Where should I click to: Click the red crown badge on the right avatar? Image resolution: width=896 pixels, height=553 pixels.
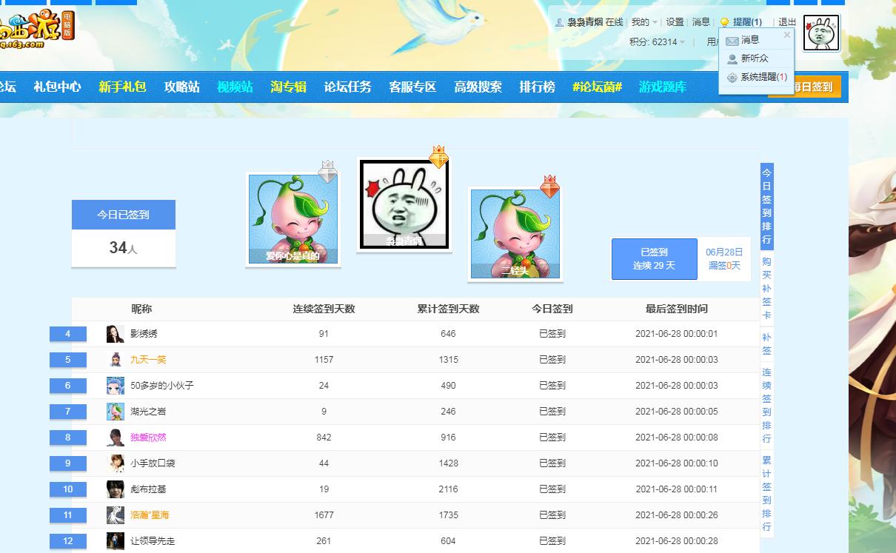[549, 187]
